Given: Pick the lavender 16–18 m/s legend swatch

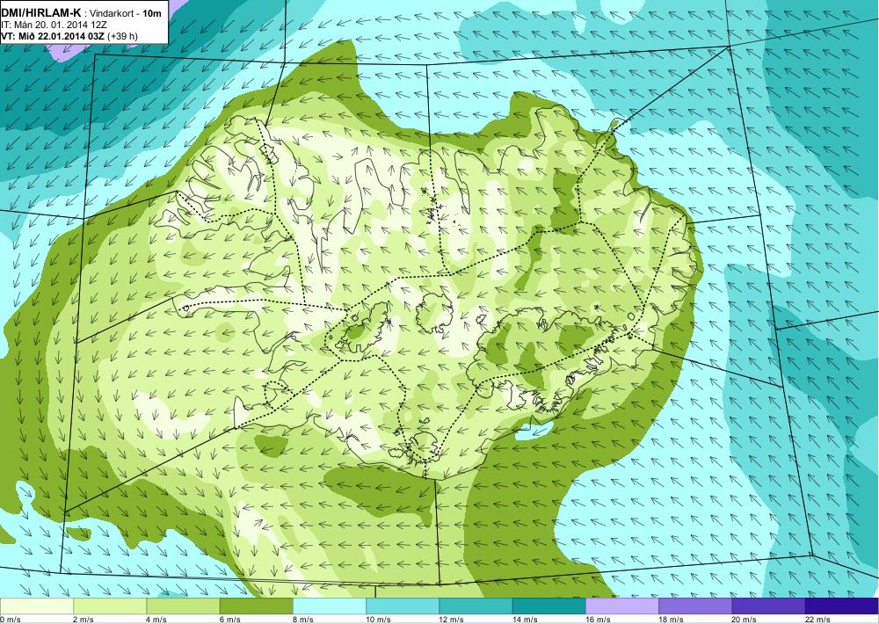Looking at the screenshot, I should [622, 606].
